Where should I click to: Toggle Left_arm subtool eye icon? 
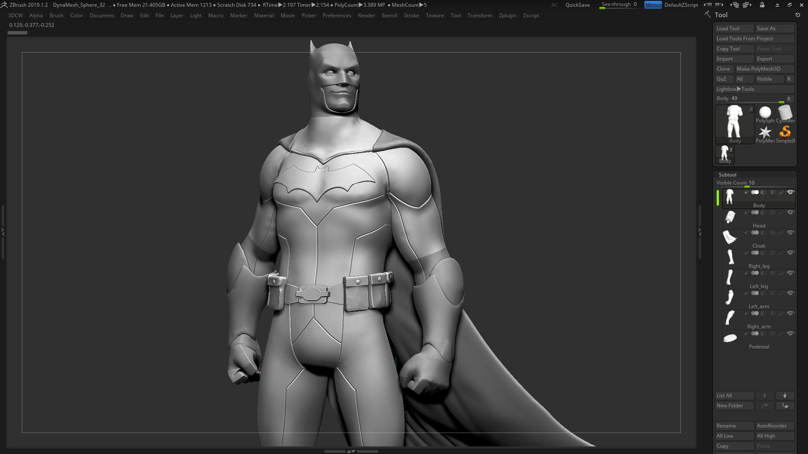point(790,293)
